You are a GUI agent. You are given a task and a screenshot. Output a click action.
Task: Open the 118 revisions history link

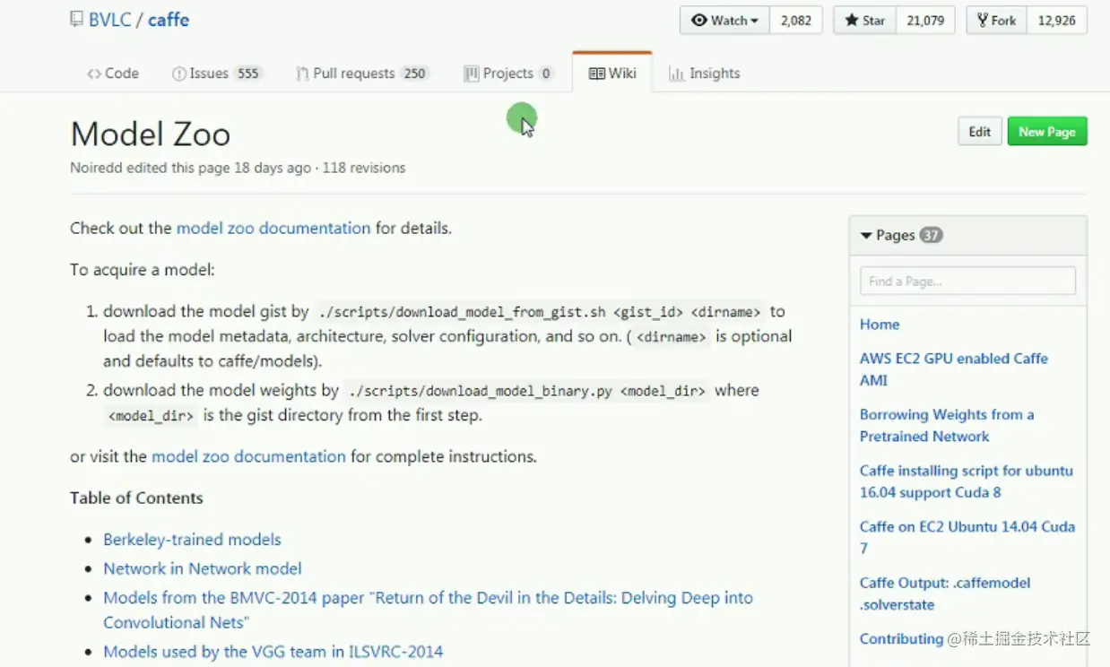pyautogui.click(x=363, y=168)
